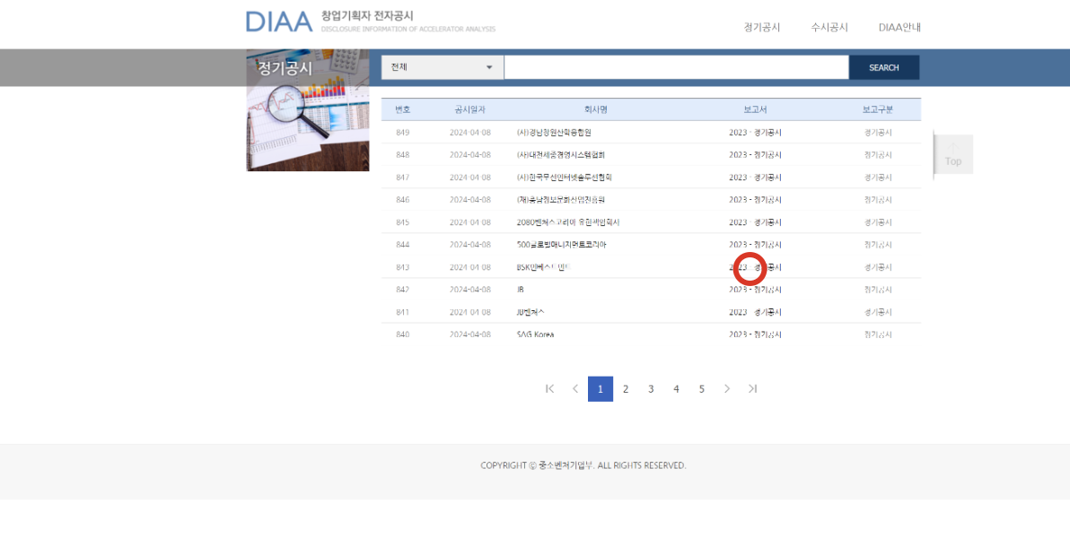Screen dimensions: 1070x538
Task: Click the COPYRIGHT footer text
Action: tap(583, 465)
